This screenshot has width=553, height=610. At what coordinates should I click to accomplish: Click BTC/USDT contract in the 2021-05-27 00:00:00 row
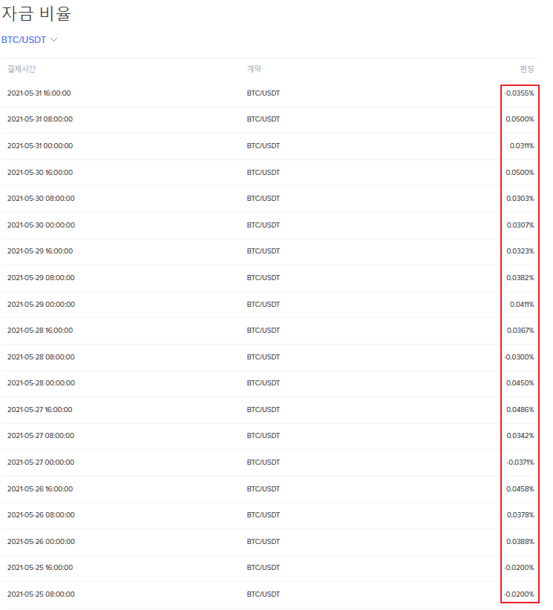click(263, 463)
